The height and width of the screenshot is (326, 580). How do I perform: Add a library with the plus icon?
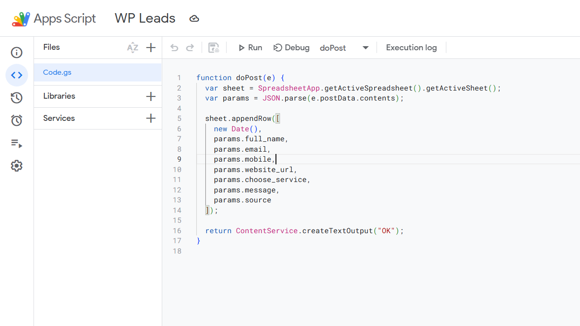[151, 96]
